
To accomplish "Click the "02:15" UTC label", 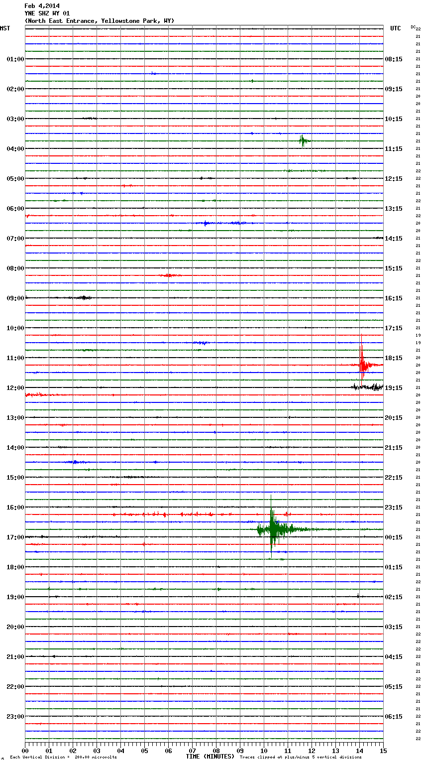I will (x=394, y=597).
